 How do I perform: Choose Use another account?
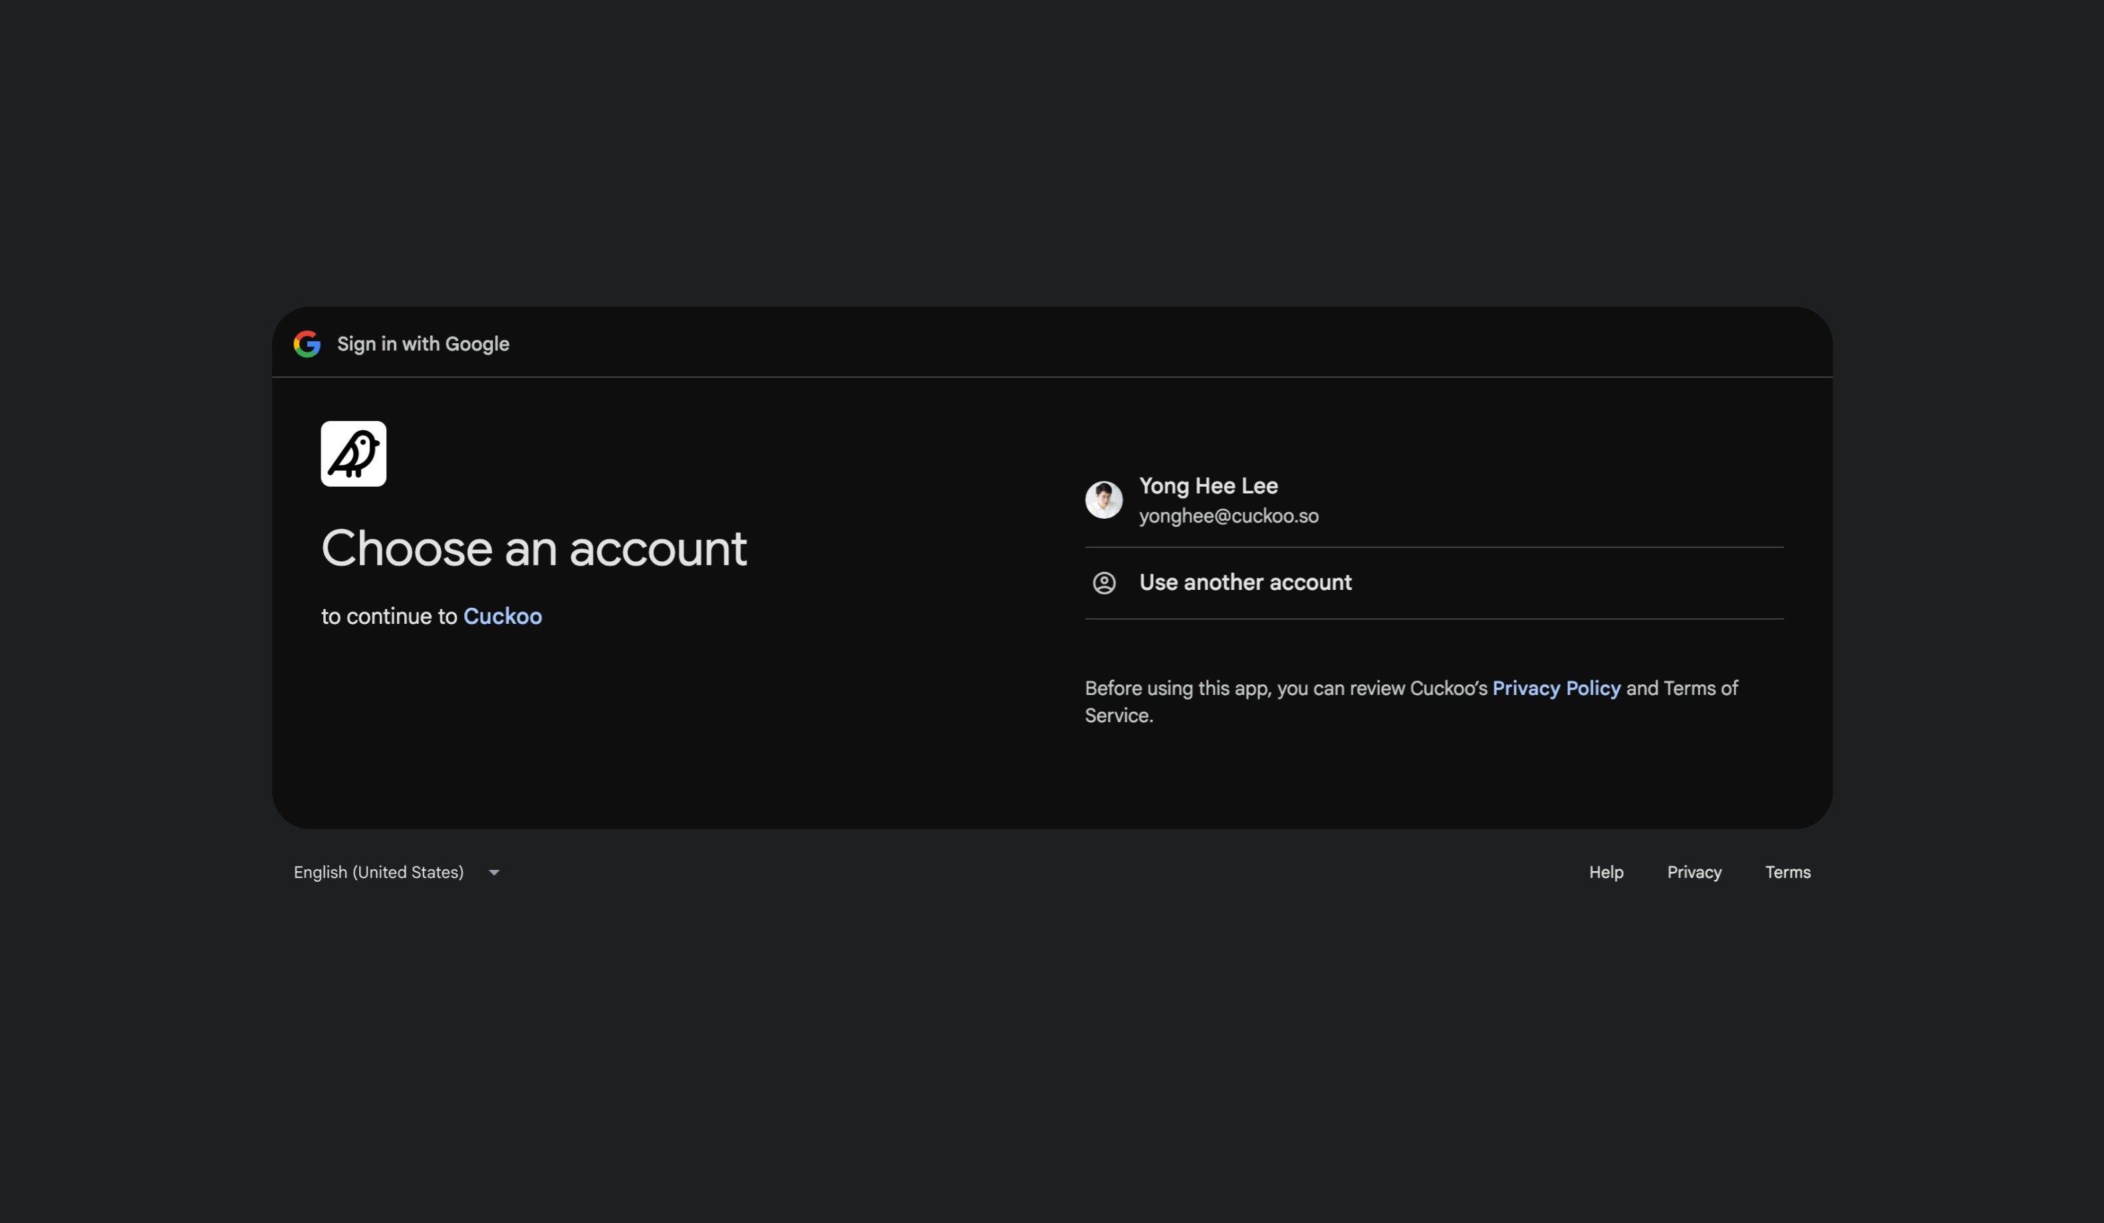click(1434, 583)
